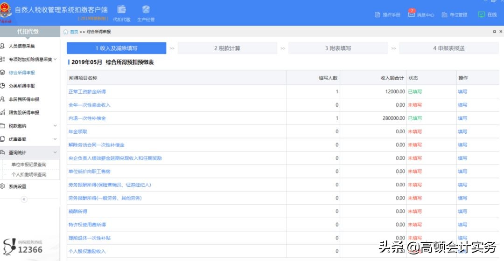Image resolution: width=504 pixels, height=261 pixels.
Task: Click the 查询统计 search icon in sidebar
Action: [x=3, y=152]
